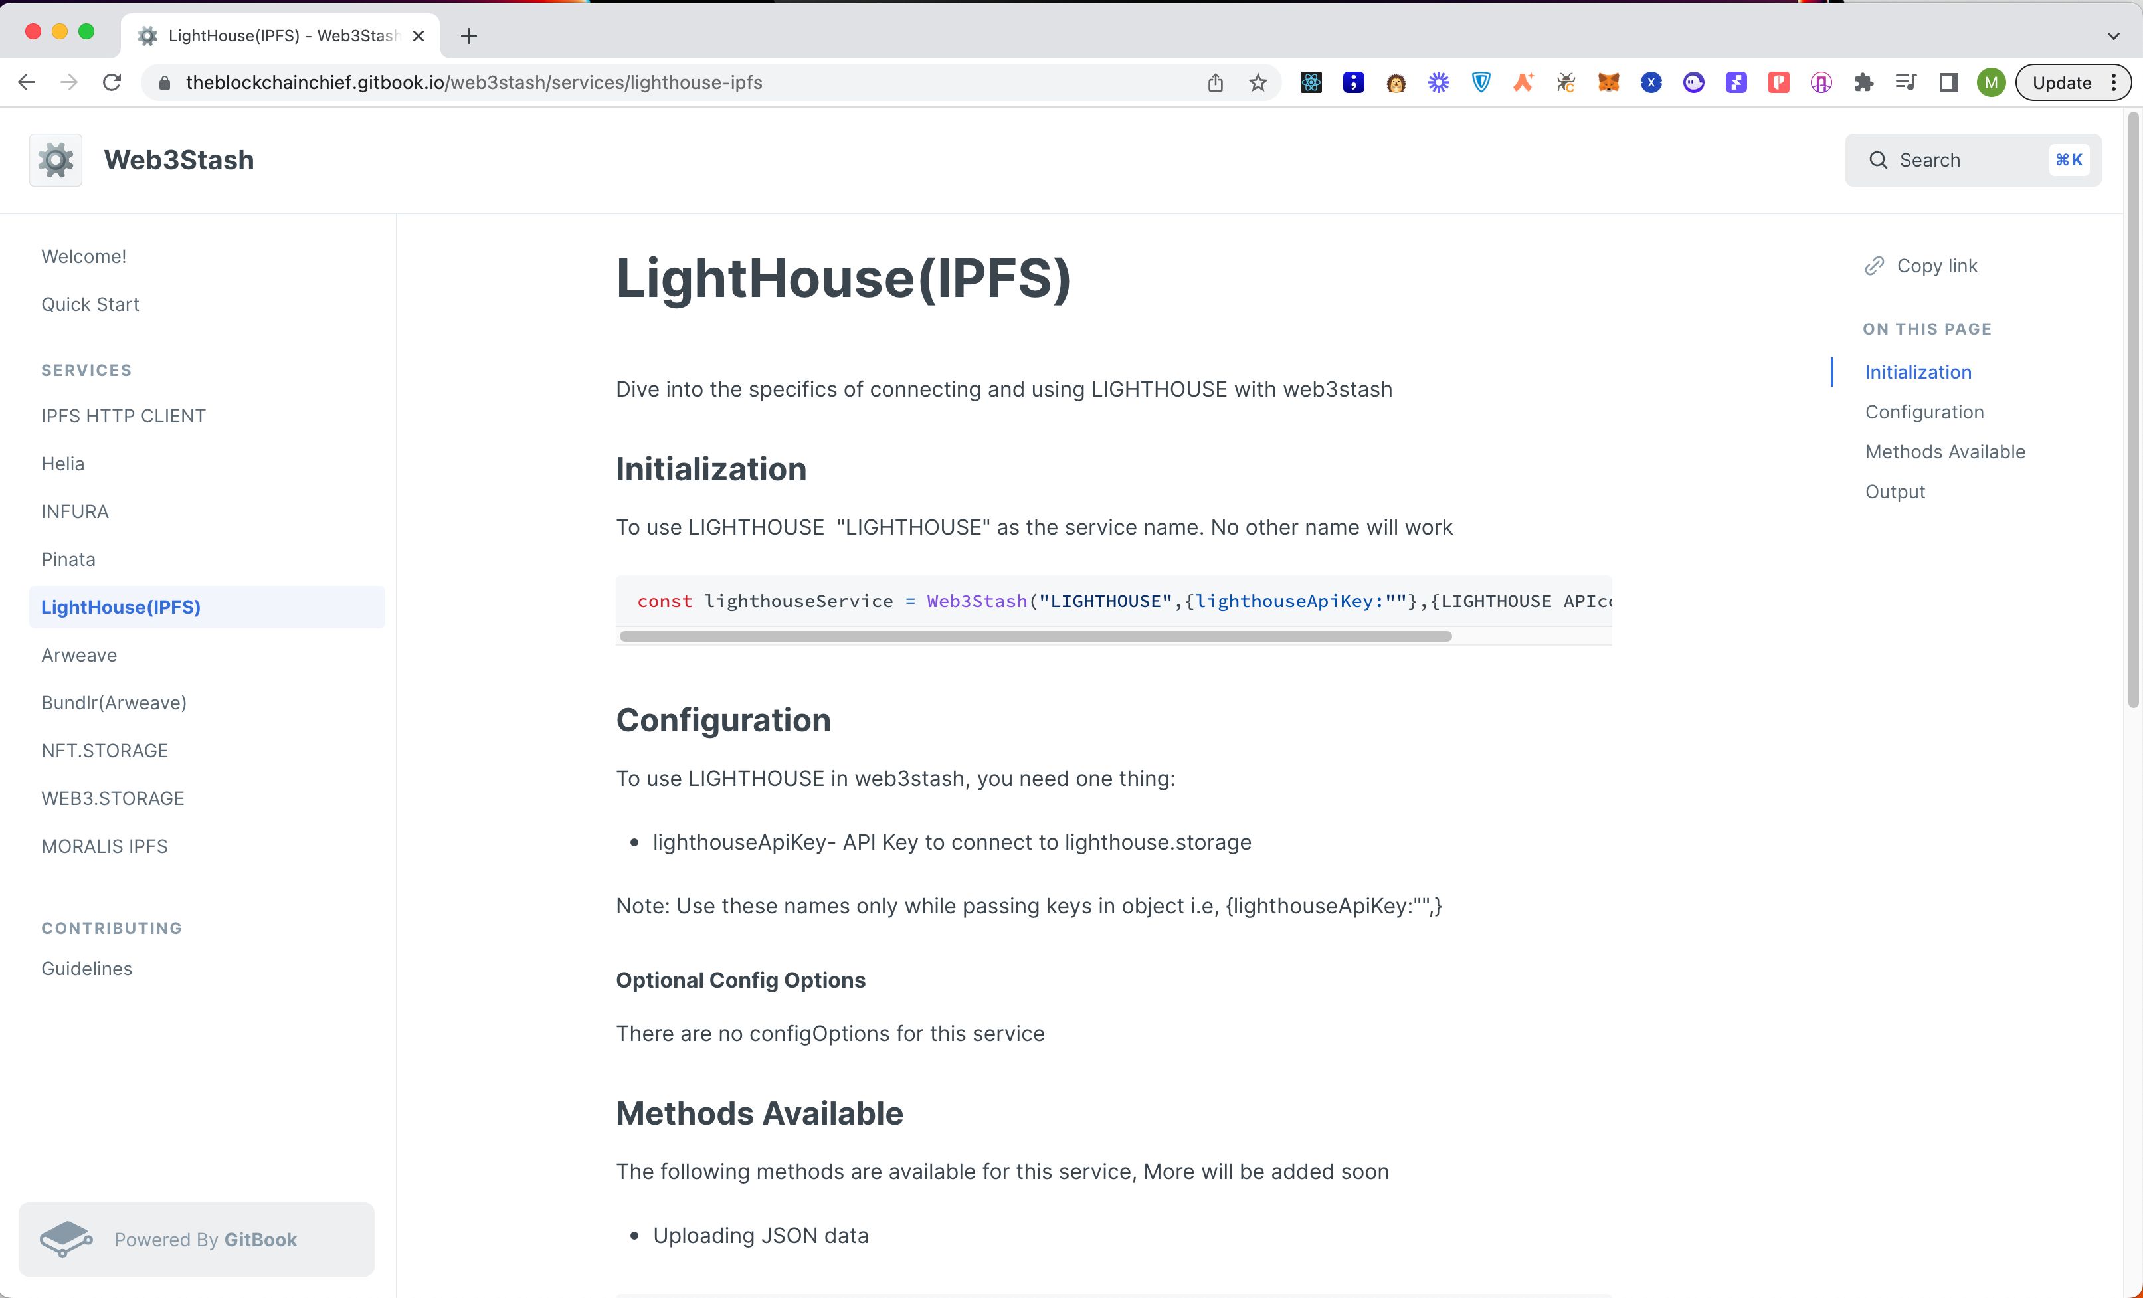Viewport: 2143px width, 1298px height.
Task: Open the MORALIS IPFS page
Action: [x=104, y=846]
